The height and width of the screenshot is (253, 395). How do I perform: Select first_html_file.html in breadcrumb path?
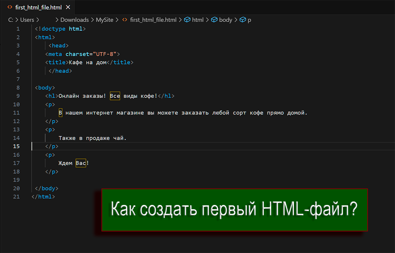(153, 20)
